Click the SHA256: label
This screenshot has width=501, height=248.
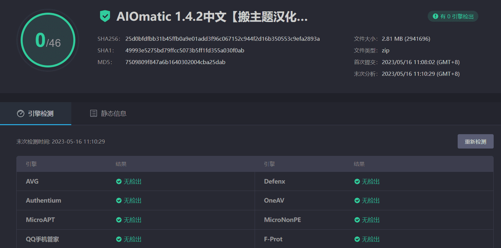[109, 39]
